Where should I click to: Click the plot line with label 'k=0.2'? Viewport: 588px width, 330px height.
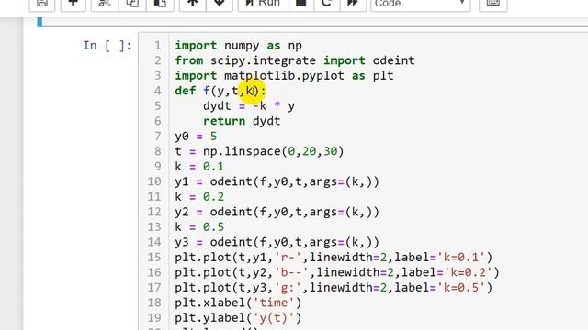coord(337,272)
